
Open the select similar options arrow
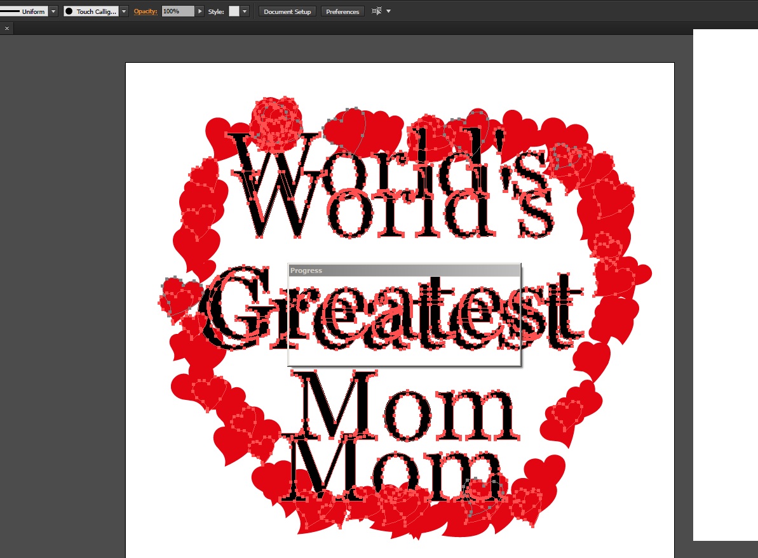tap(388, 11)
